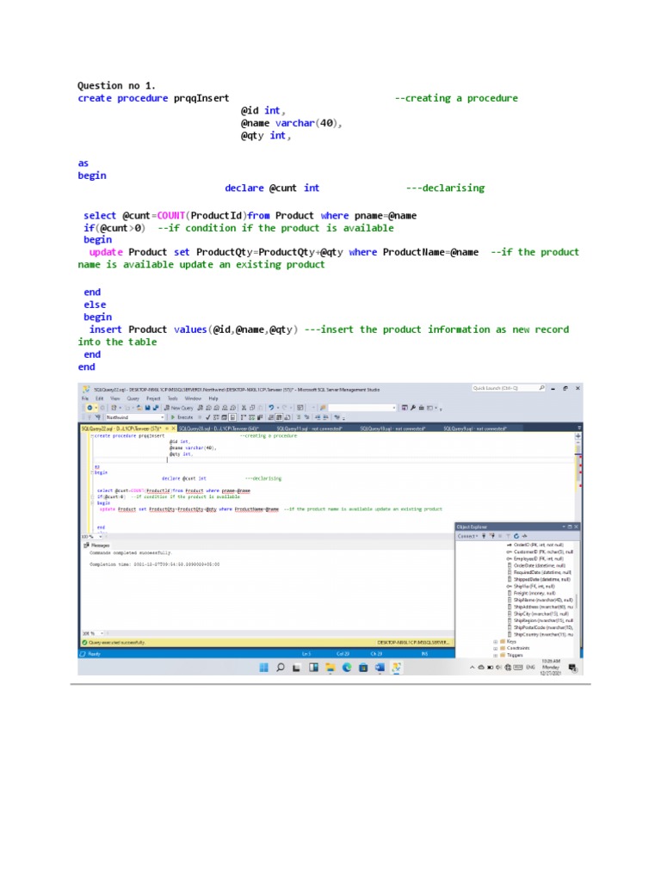
Task: Click the Refresh icon in Object Explorer
Action: (x=516, y=536)
